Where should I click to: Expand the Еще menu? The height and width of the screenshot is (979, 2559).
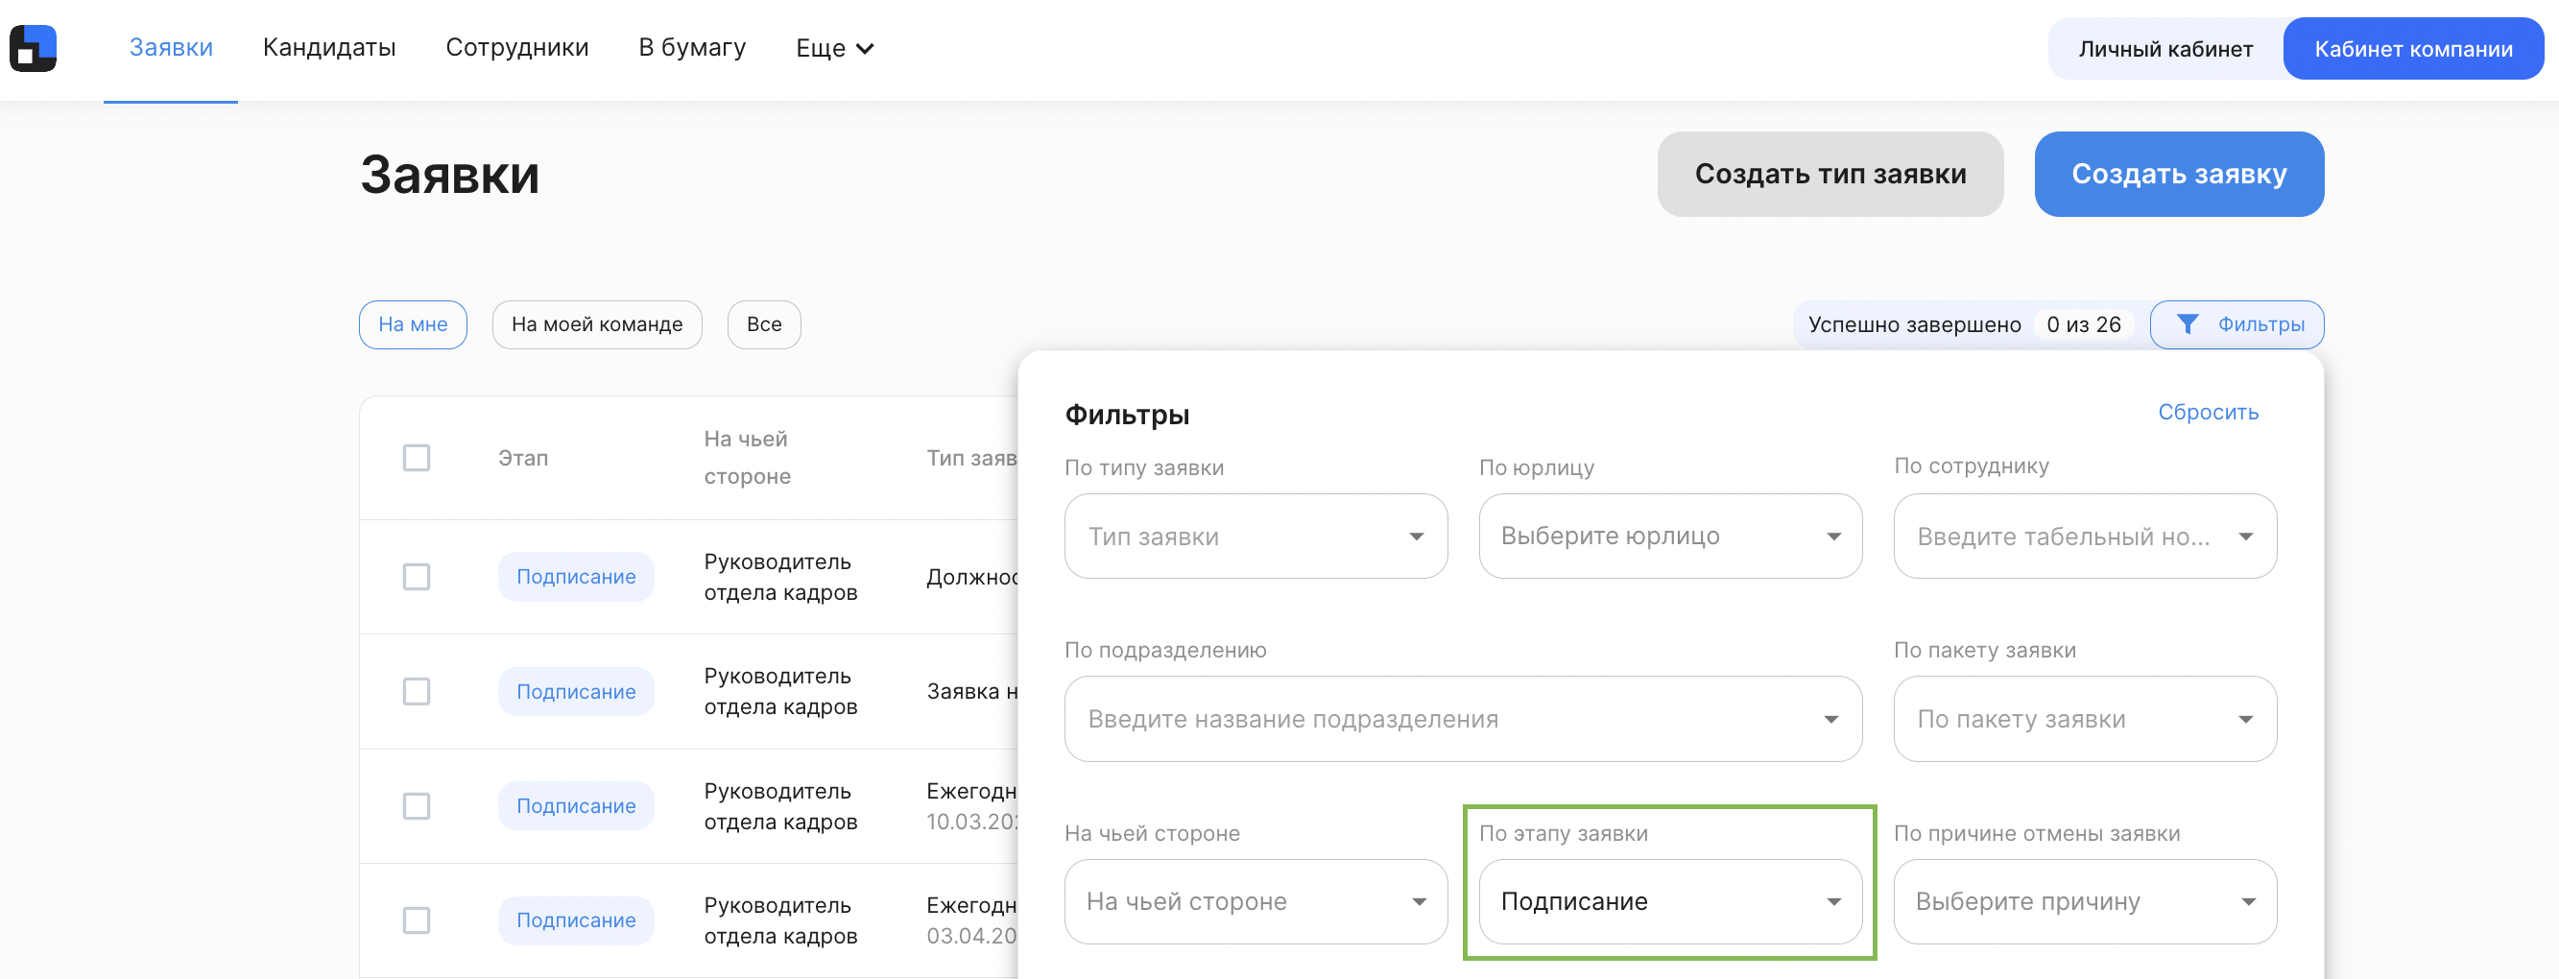pyautogui.click(x=834, y=48)
